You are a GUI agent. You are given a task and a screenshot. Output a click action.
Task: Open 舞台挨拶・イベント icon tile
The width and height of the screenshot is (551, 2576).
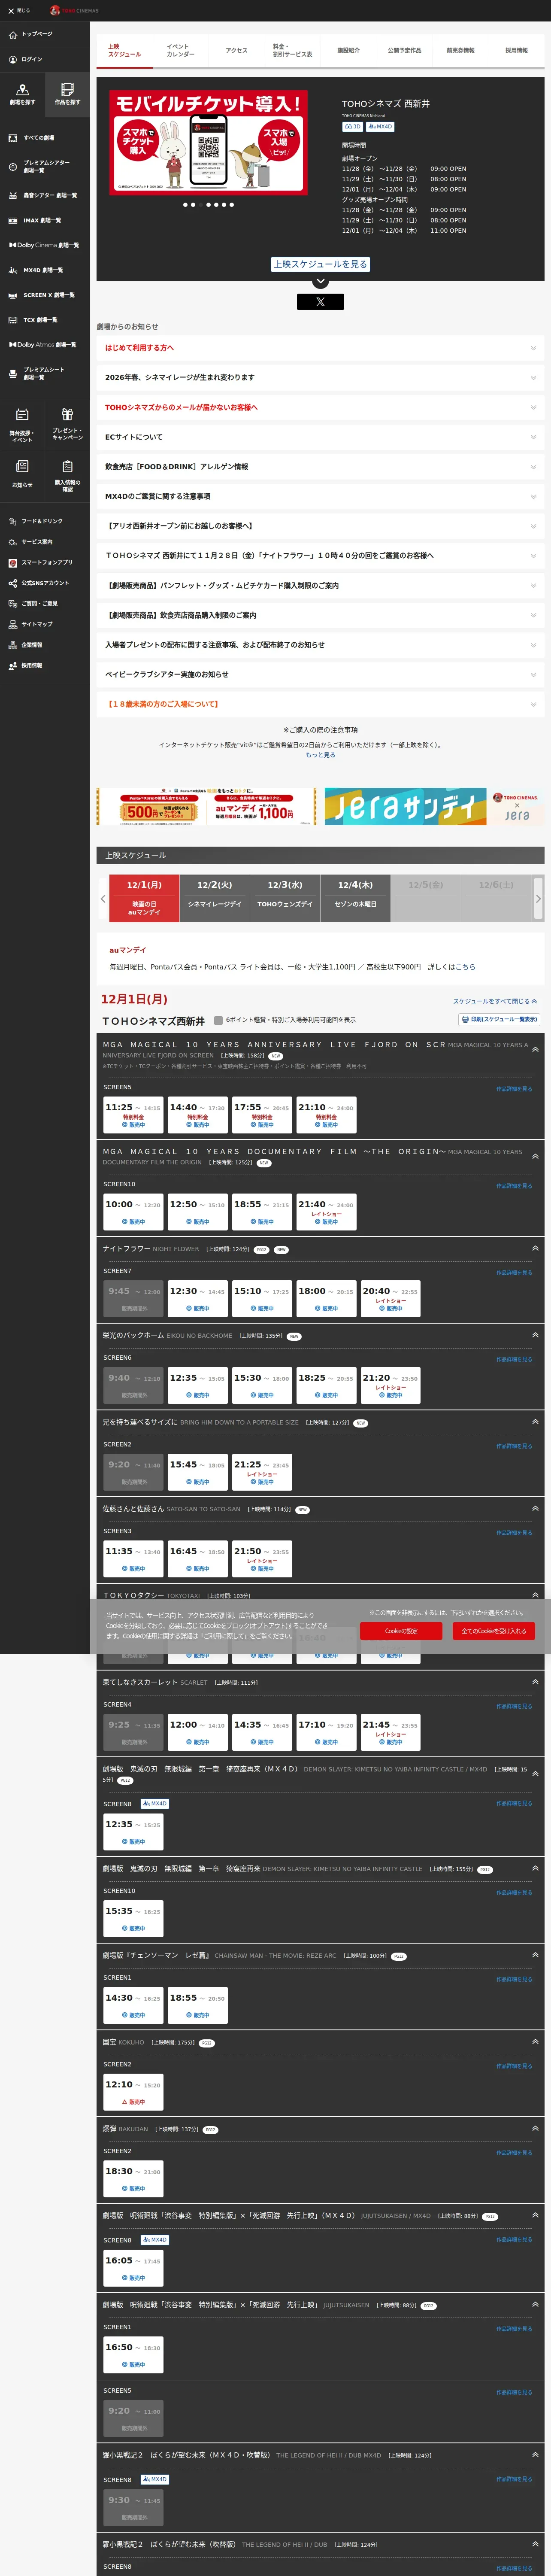(x=22, y=424)
